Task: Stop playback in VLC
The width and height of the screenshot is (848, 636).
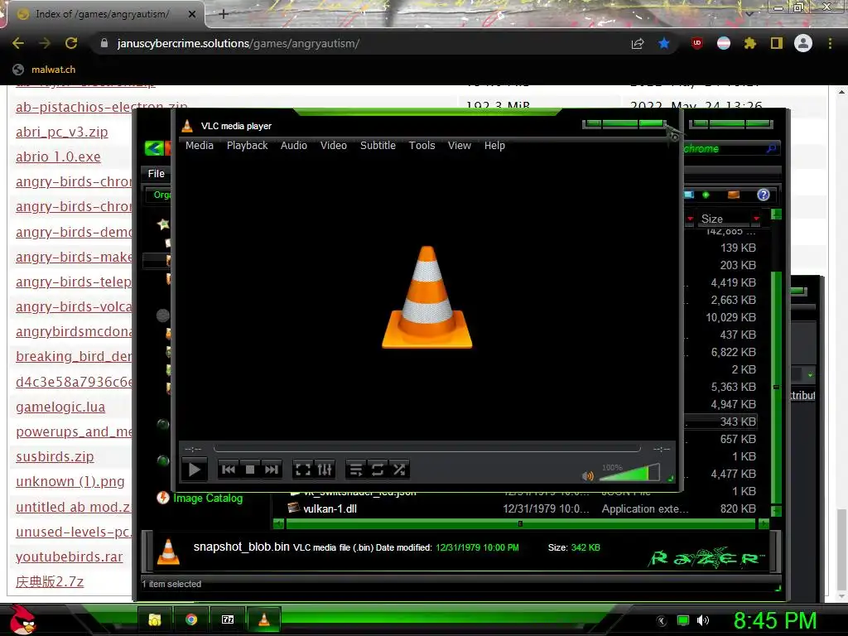Action: pyautogui.click(x=250, y=470)
